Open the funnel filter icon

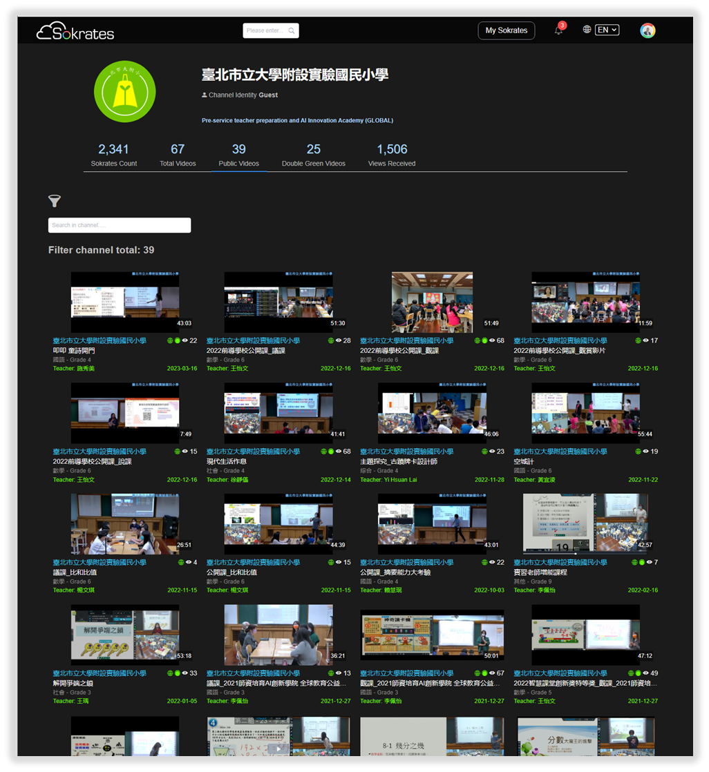(x=54, y=200)
